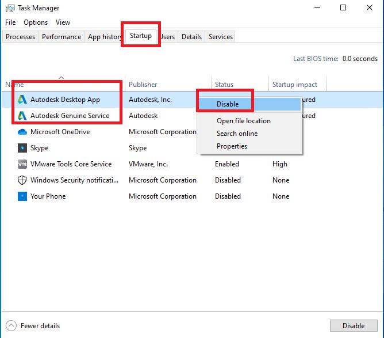Screen dimensions: 384x338
Task: Switch to the Performance tab
Action: [62, 36]
